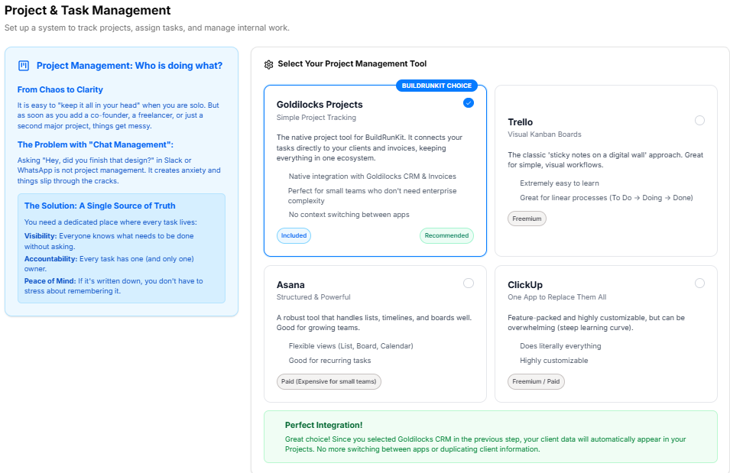
Task: Toggle the checked Goldilocks Projects radio button
Action: pos(469,103)
